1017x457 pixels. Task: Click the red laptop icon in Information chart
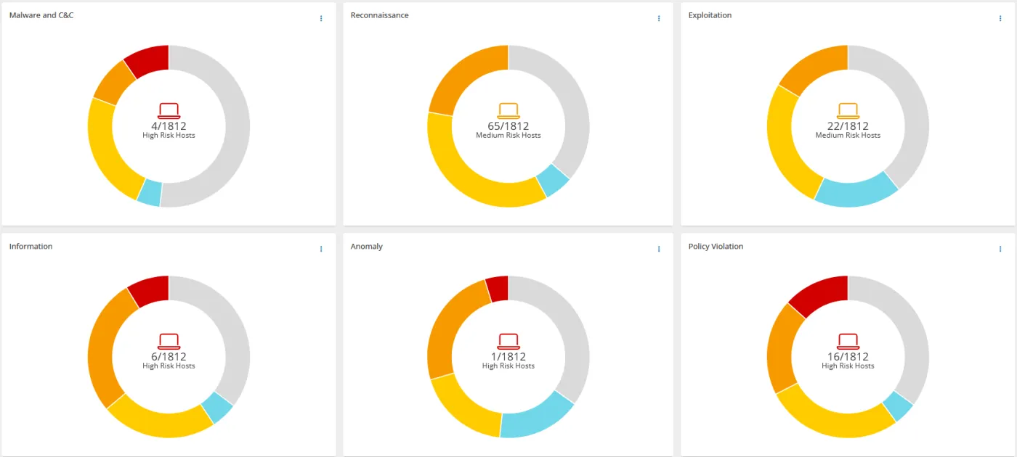pos(169,342)
